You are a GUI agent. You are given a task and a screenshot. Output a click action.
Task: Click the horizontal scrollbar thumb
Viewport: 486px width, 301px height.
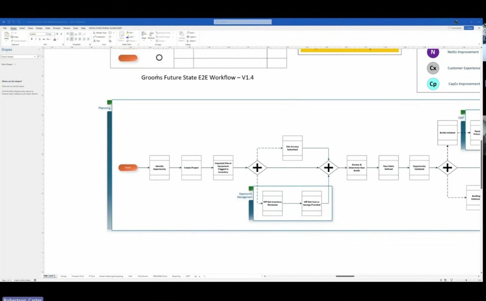coord(345,276)
